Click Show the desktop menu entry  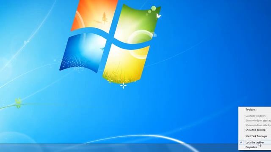pos(255,130)
